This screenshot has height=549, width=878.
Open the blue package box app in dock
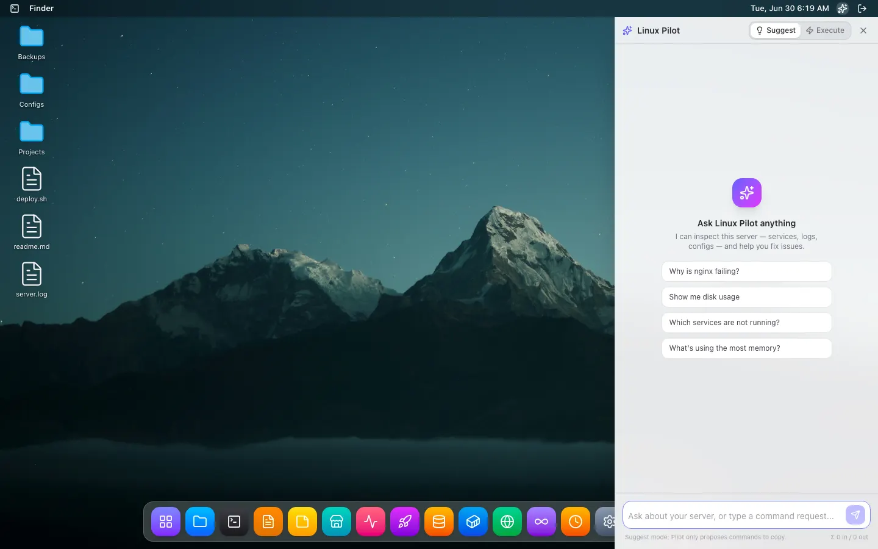coord(473,522)
